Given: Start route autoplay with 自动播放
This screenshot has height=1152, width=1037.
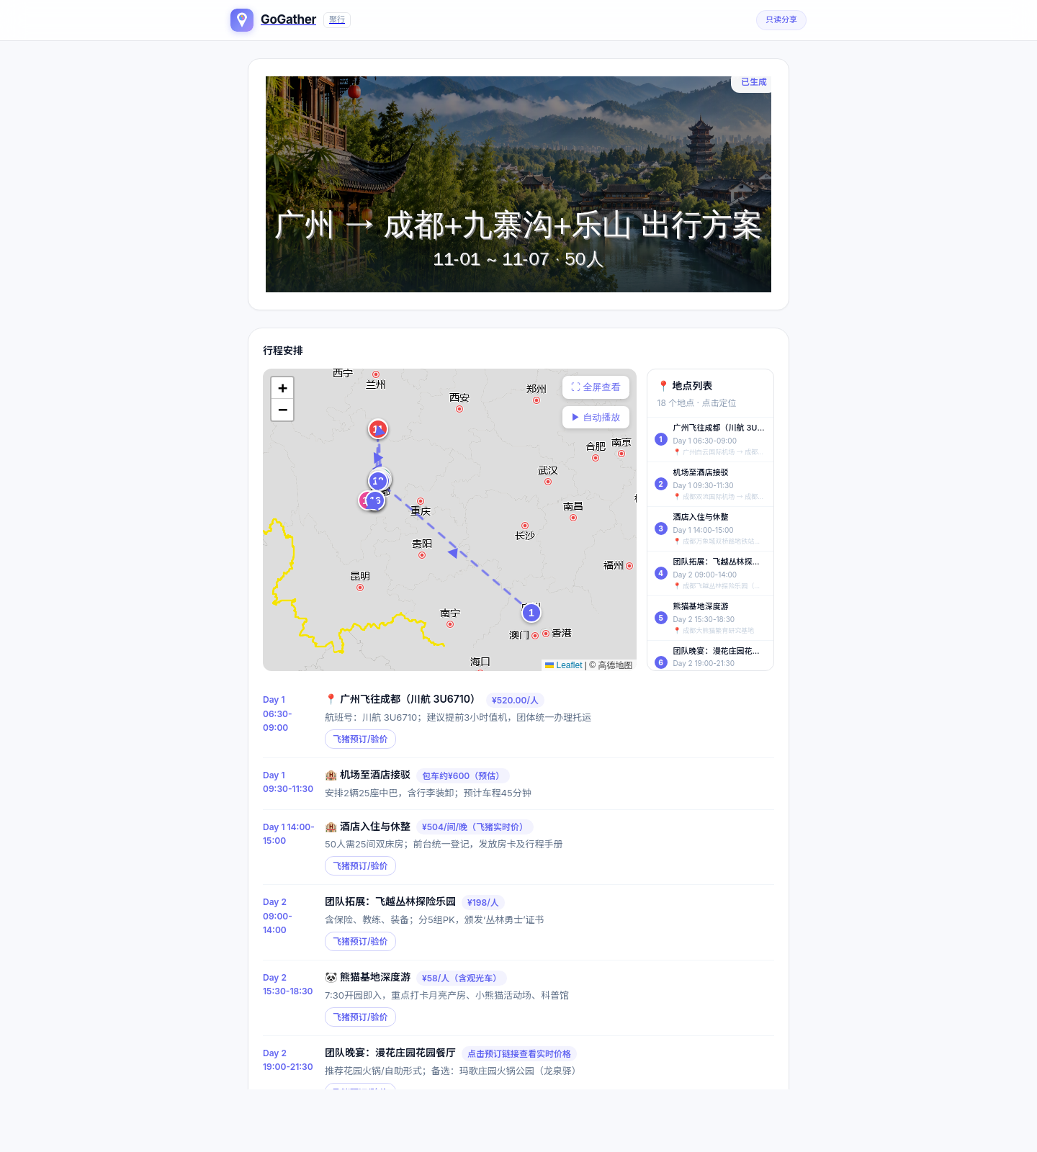Looking at the screenshot, I should click(x=596, y=418).
